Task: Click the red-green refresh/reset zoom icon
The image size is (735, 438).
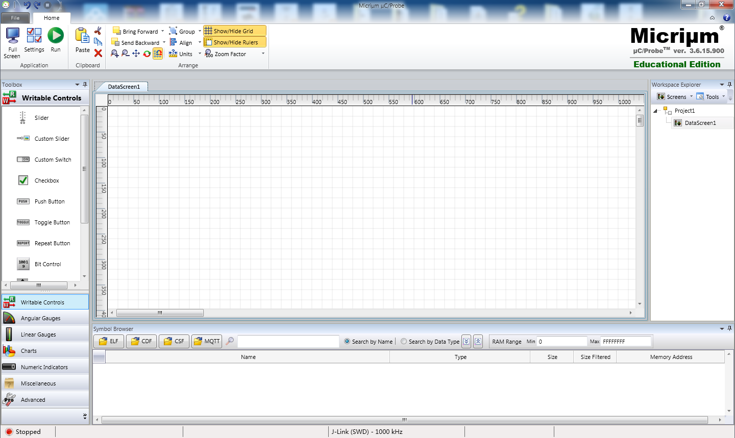Action: (147, 54)
